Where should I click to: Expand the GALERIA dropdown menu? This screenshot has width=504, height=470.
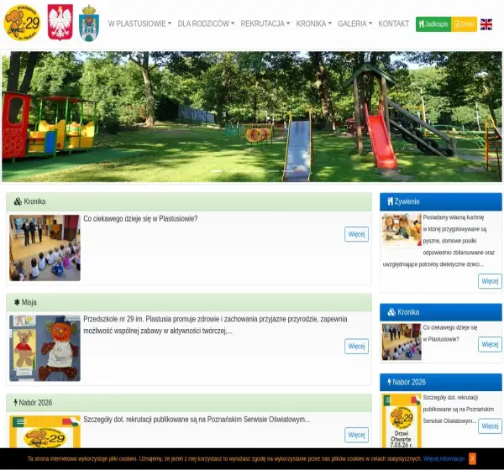tap(354, 23)
